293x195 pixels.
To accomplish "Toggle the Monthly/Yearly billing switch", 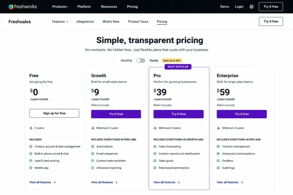I will [141, 61].
